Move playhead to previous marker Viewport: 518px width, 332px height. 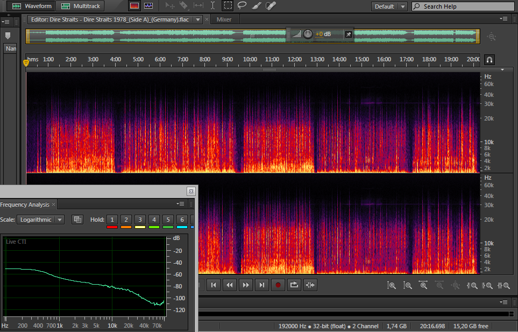(x=214, y=285)
